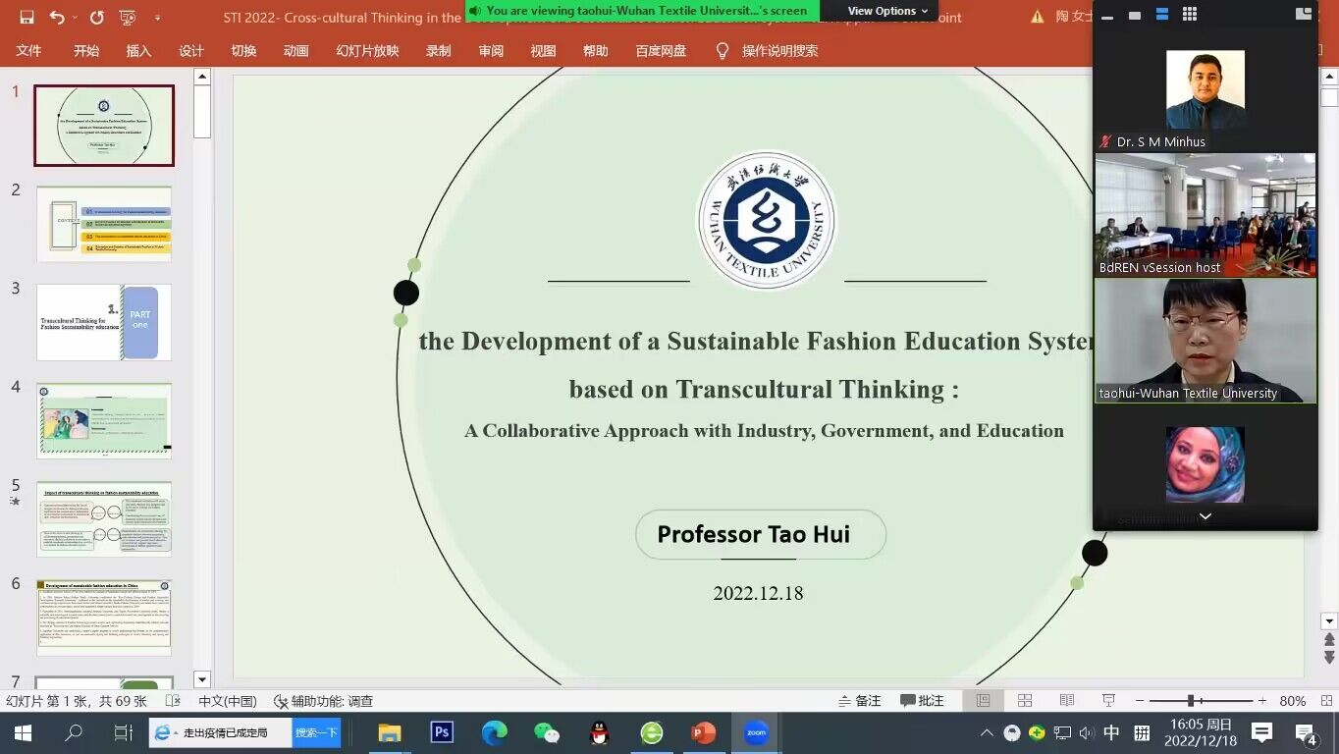Open Photoshop from the taskbar
Screen dimensions: 1339x754
click(x=442, y=732)
